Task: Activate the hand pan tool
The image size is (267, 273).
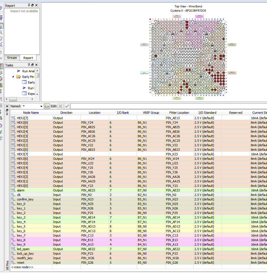Action: (x=1, y=38)
